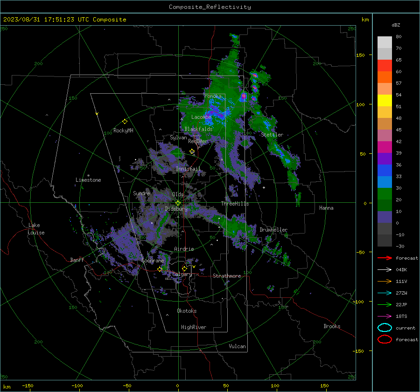Click the Hanna label on map

click(326, 208)
